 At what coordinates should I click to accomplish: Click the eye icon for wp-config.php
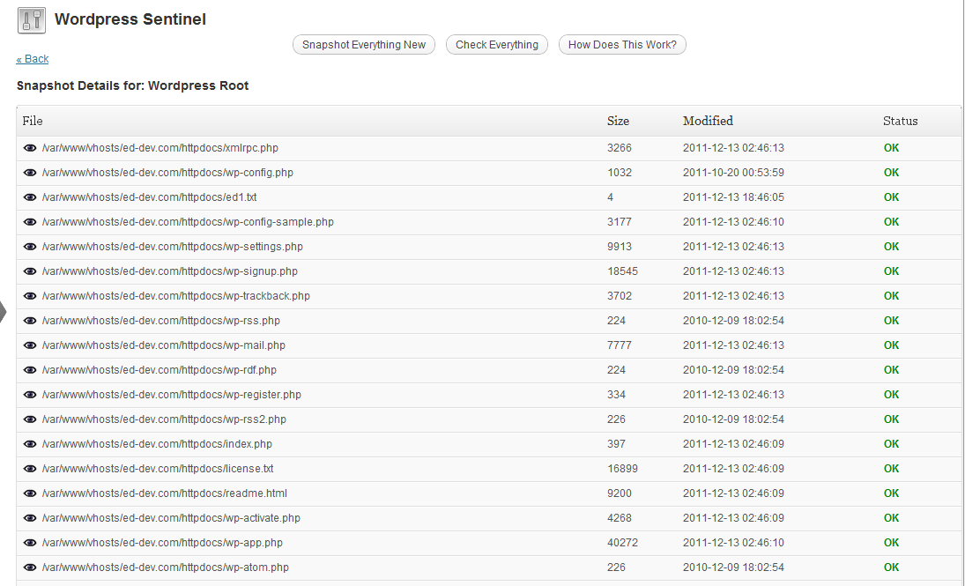click(x=30, y=173)
